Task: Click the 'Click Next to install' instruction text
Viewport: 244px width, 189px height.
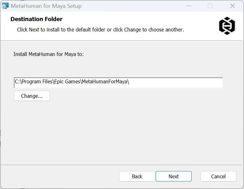Action: pos(100,30)
